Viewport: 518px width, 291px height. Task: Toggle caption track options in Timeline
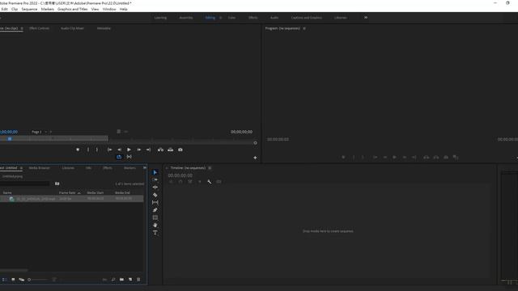[x=219, y=182]
